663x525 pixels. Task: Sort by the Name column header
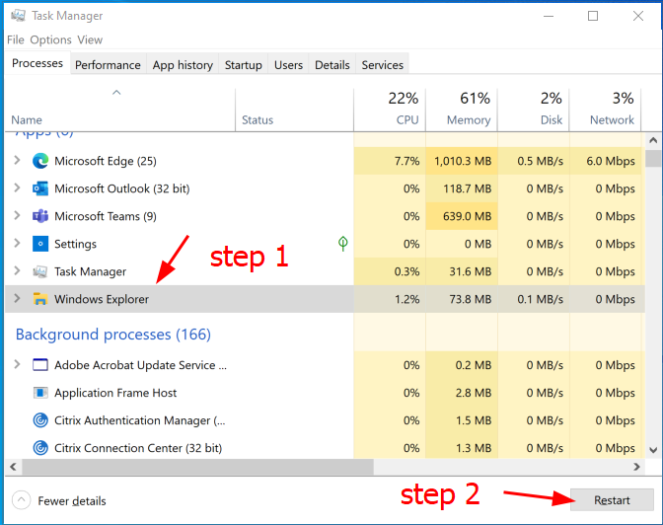click(x=120, y=110)
